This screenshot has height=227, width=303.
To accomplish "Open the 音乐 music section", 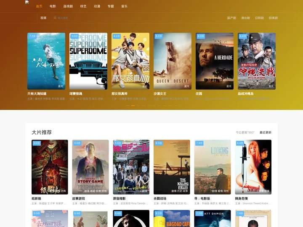I will click(124, 6).
